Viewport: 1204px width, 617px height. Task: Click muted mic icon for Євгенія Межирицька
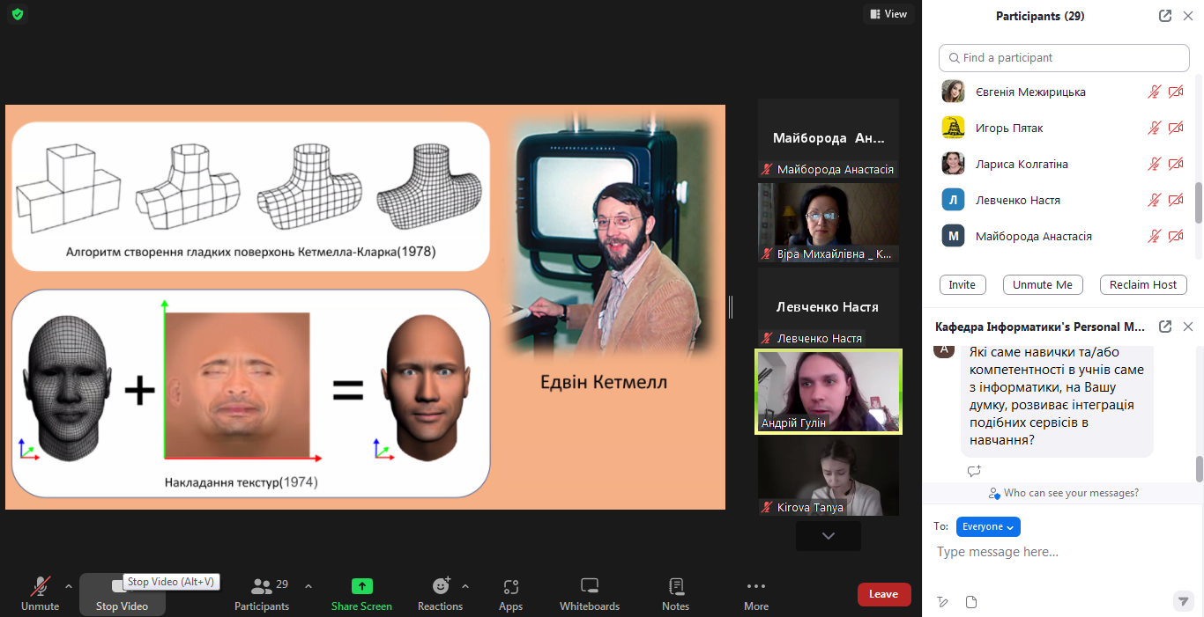click(x=1154, y=92)
